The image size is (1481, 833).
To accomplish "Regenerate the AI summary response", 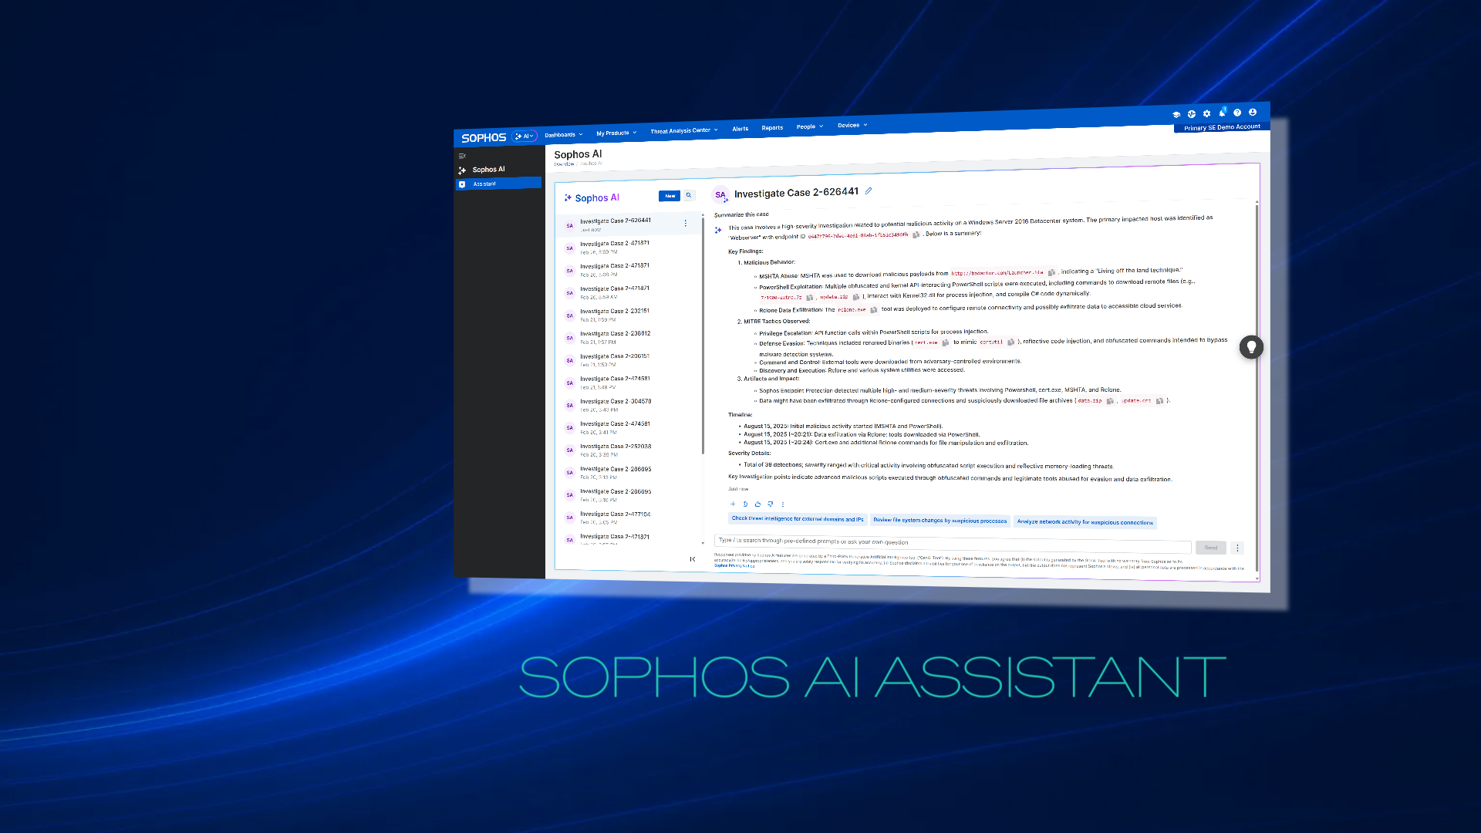I will click(745, 504).
